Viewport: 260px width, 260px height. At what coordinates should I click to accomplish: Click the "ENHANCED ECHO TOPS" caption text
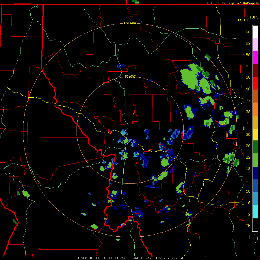pyautogui.click(x=101, y=258)
